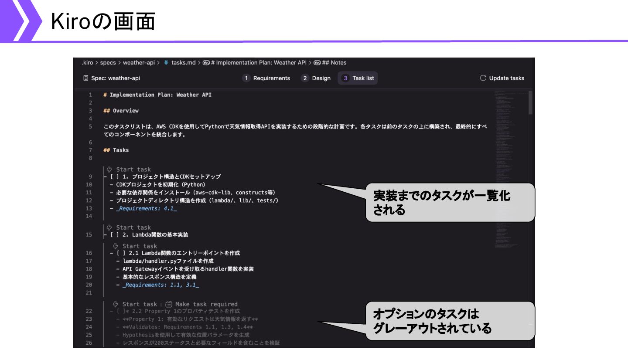Start task for 2.1 Lambda関数のエントリーポイント

(140, 246)
